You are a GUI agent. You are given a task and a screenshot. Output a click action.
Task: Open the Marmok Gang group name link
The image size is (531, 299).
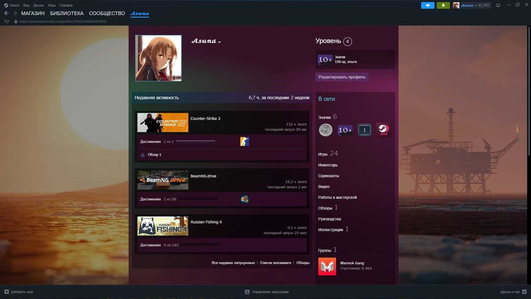pos(352,263)
